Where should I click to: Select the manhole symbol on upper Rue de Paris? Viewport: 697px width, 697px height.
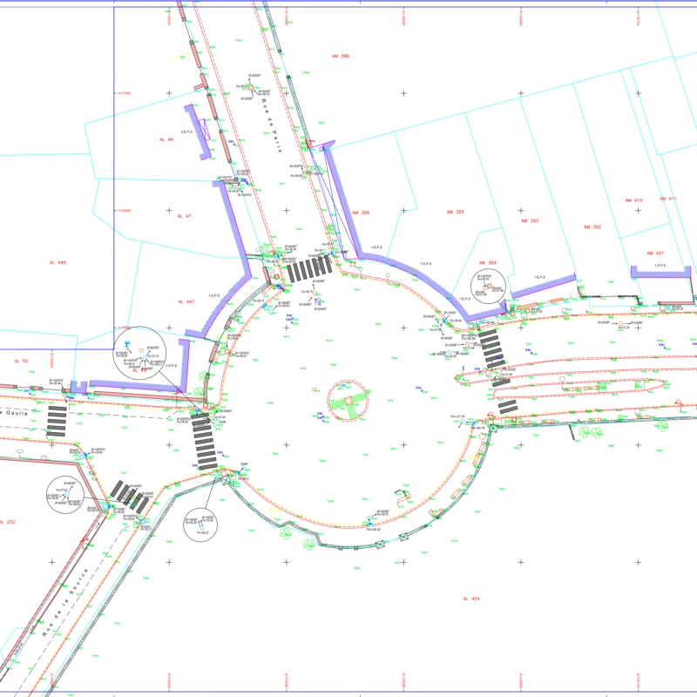(x=249, y=88)
